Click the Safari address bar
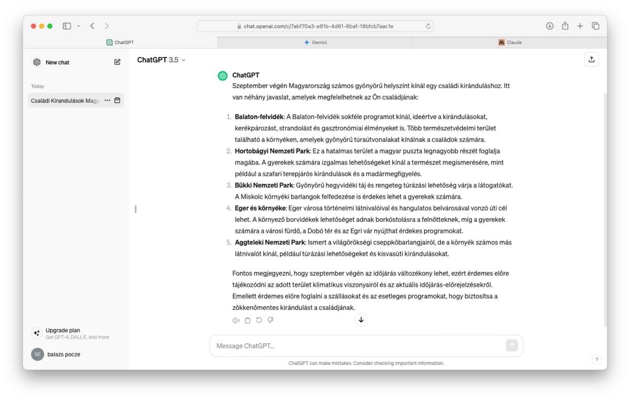The width and height of the screenshot is (630, 400). click(315, 26)
